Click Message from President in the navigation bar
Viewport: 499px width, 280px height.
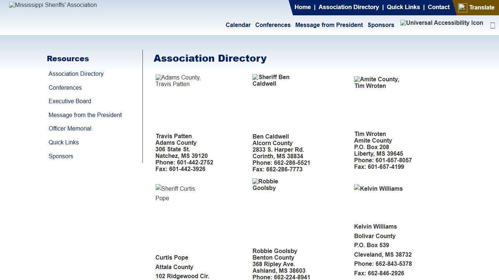click(329, 25)
